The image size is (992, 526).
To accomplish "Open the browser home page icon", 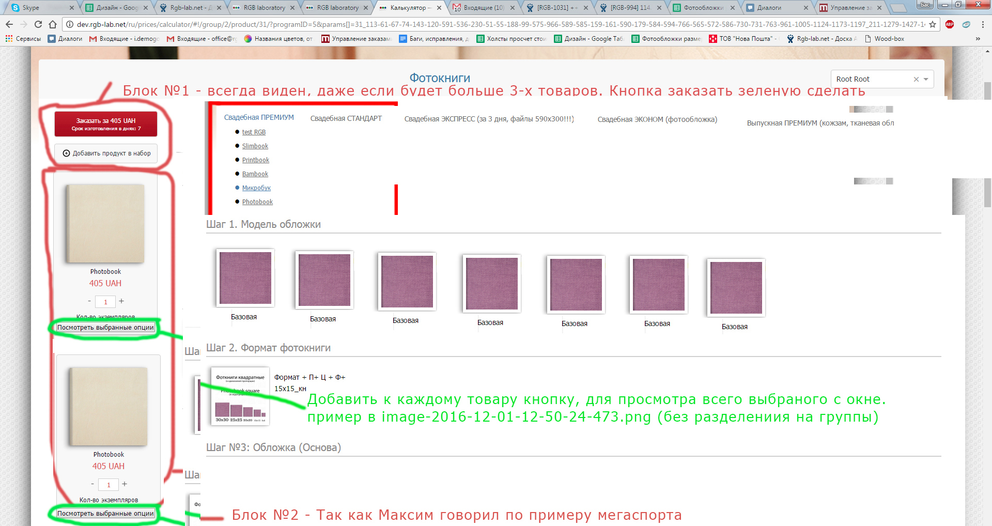I will [x=53, y=24].
